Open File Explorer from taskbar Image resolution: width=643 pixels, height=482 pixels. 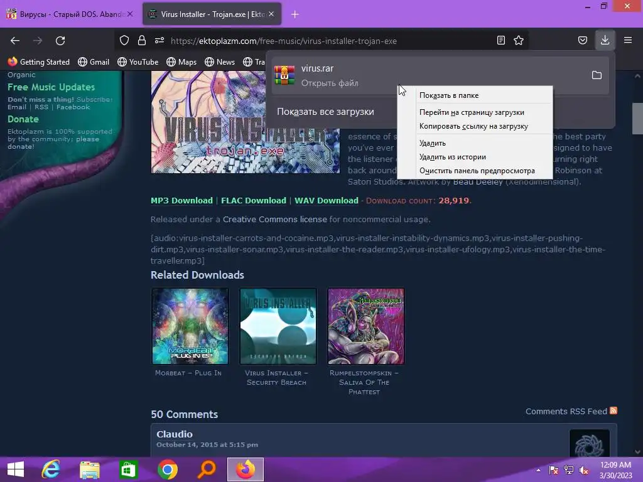click(x=89, y=469)
